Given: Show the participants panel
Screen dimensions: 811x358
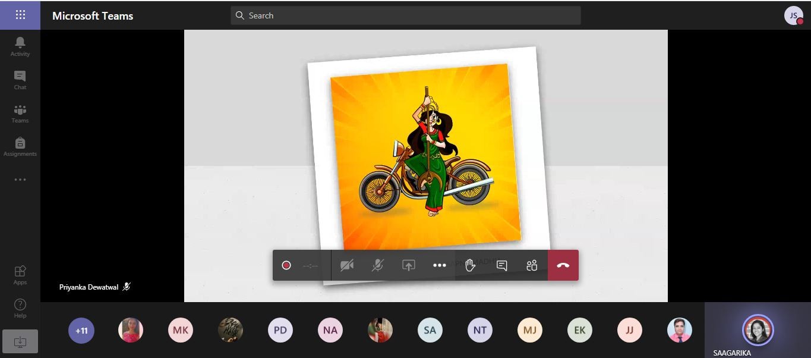Looking at the screenshot, I should [532, 265].
